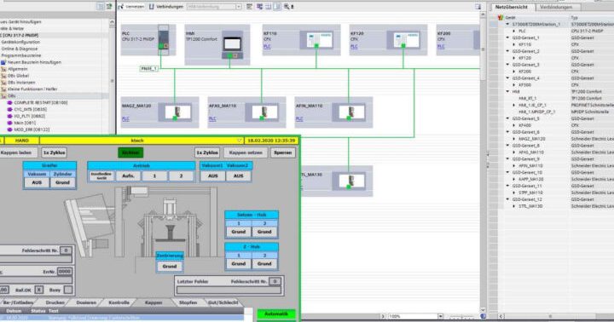Click the PLC link under KF110
The height and width of the screenshot is (322, 614).
click(x=267, y=47)
